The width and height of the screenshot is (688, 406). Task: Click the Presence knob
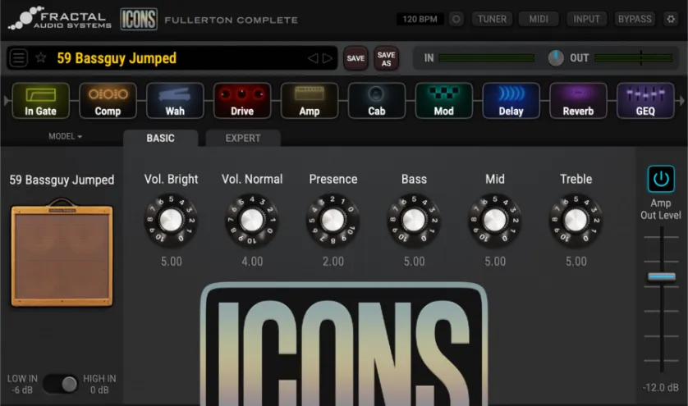tap(333, 220)
